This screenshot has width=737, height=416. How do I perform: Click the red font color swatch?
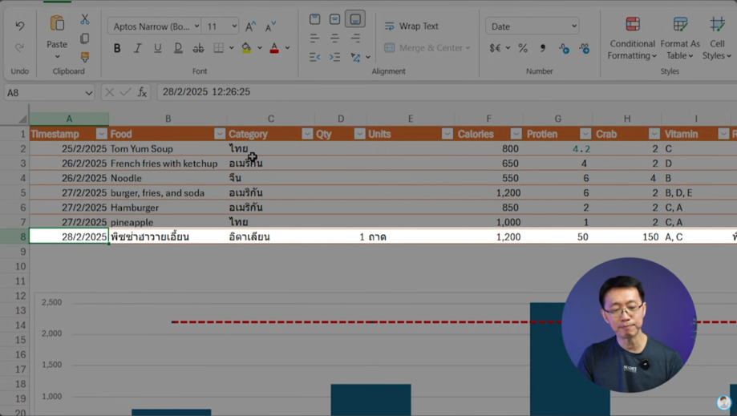pyautogui.click(x=274, y=48)
